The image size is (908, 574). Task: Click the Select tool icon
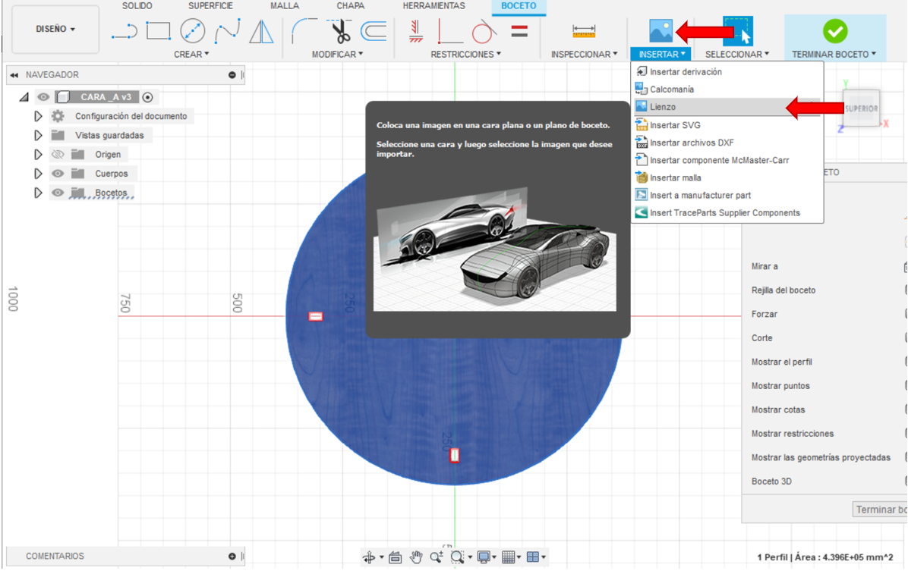pos(738,30)
